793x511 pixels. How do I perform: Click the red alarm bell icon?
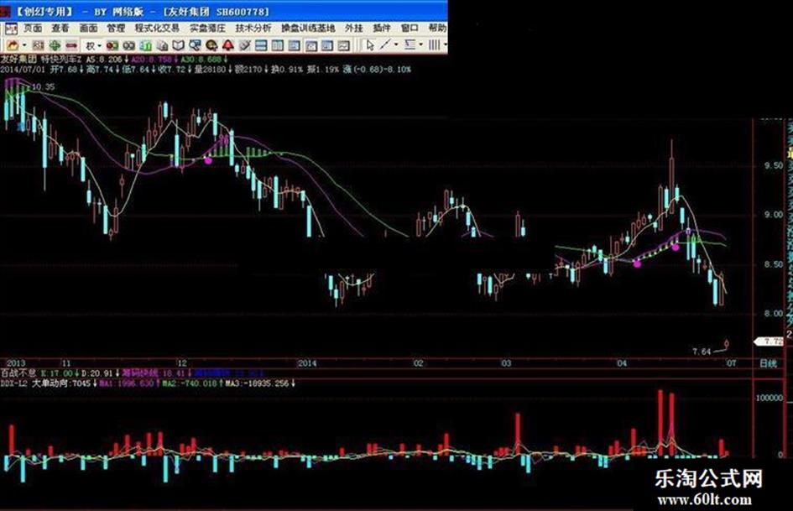(x=228, y=45)
